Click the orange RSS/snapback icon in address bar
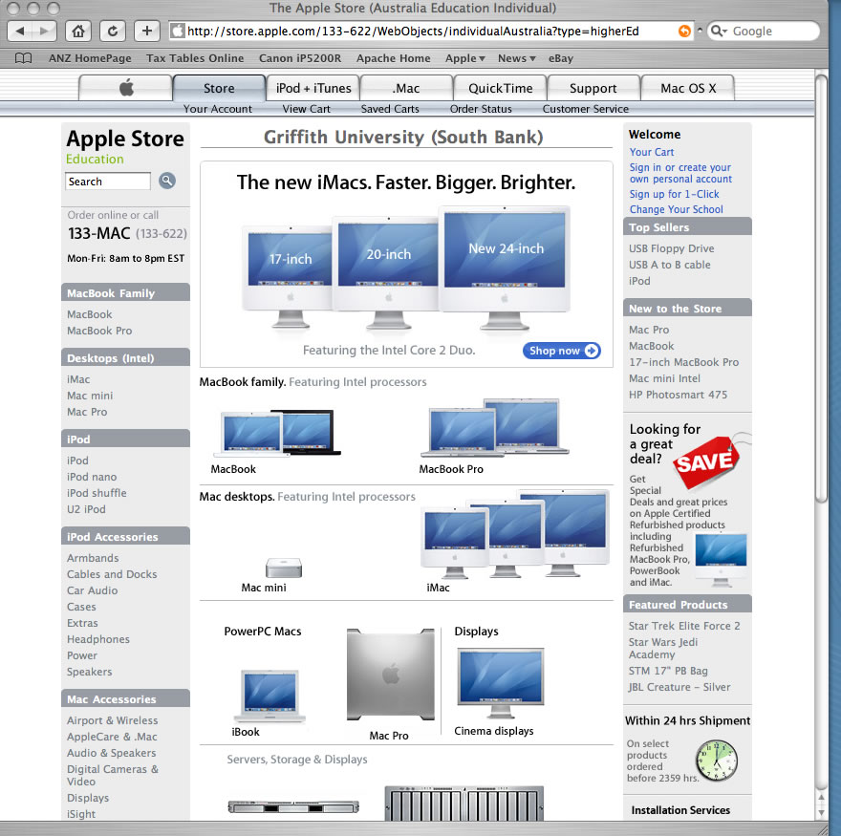Viewport: 841px width, 836px height. [684, 32]
